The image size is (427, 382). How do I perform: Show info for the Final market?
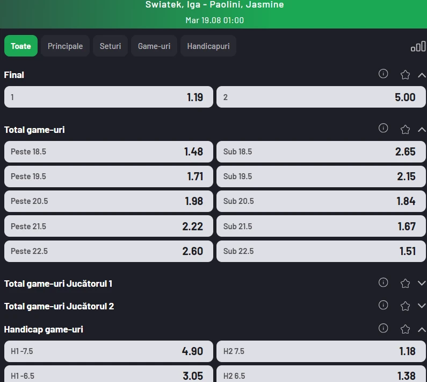pos(383,74)
